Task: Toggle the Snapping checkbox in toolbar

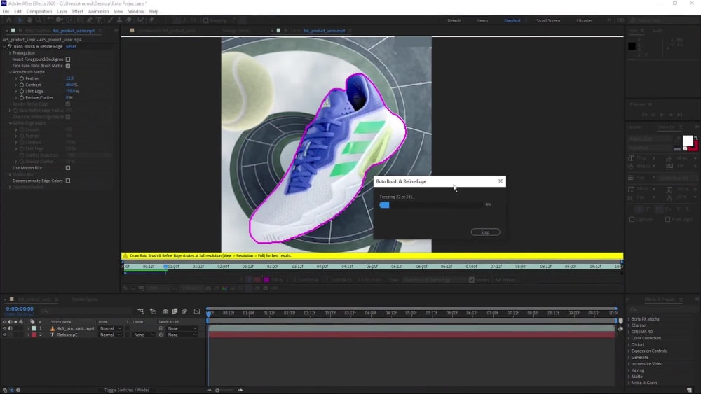Action: click(x=206, y=20)
